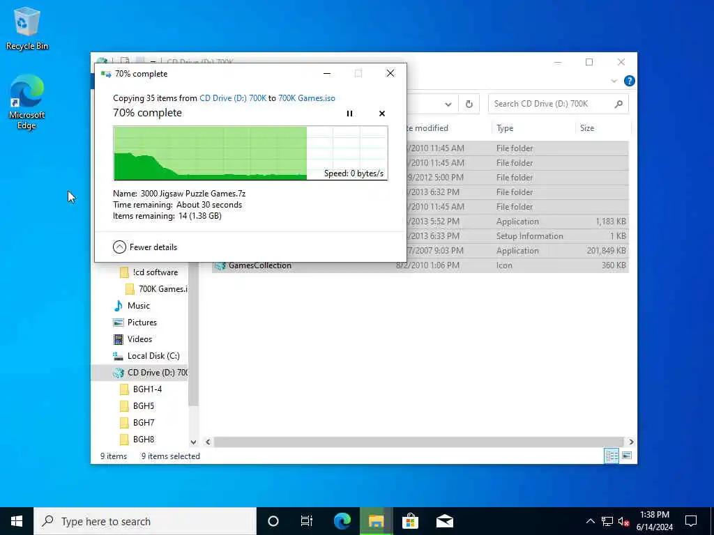This screenshot has height=535, width=714.
Task: Launch Microsoft Edge from desktop shortcut
Action: click(x=27, y=102)
